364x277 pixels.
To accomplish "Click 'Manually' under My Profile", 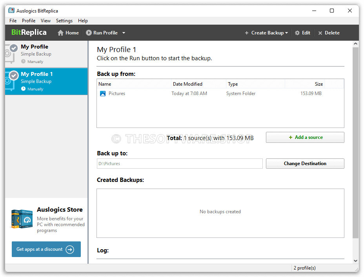I will (x=35, y=61).
